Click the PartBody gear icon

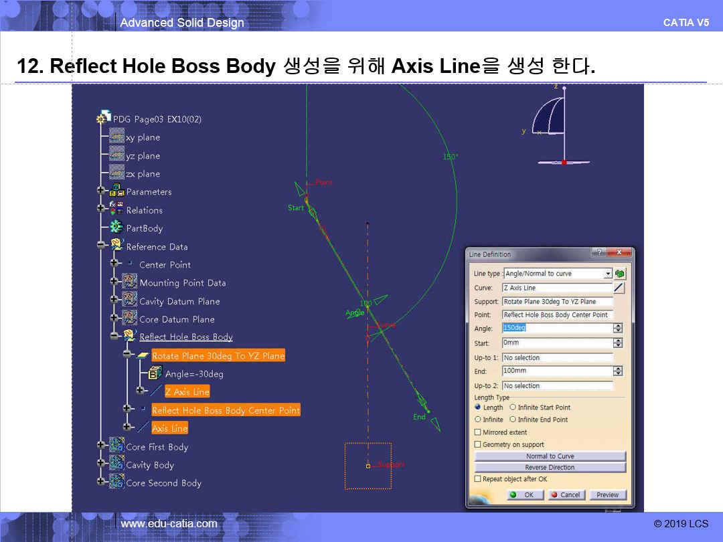point(116,228)
